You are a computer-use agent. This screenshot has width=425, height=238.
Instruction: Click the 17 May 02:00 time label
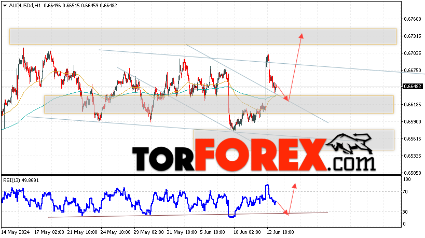tap(49, 232)
